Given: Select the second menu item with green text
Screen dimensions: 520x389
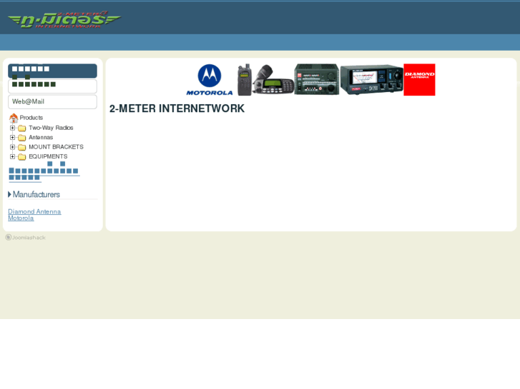Looking at the screenshot, I should click(x=52, y=86).
